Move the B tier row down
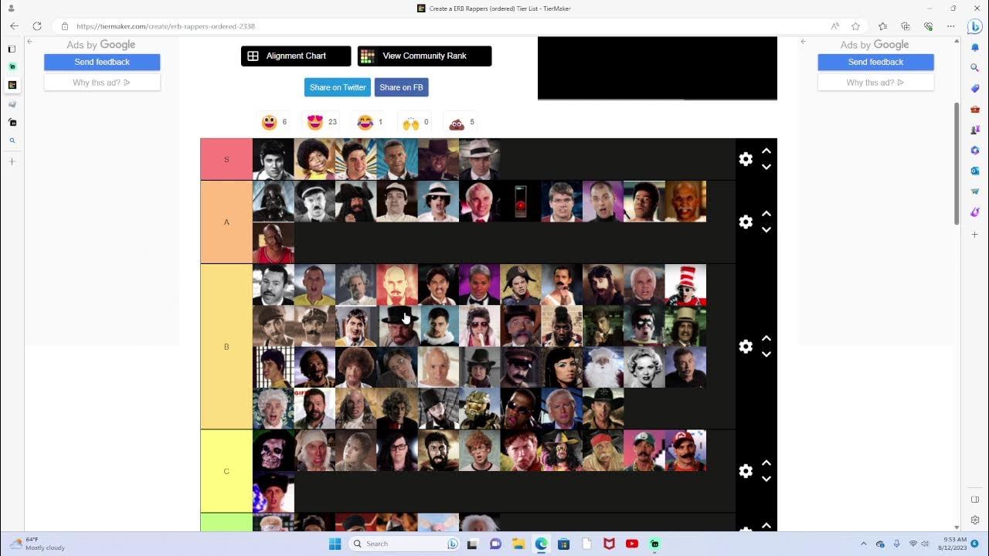The width and height of the screenshot is (989, 556). pyautogui.click(x=766, y=354)
